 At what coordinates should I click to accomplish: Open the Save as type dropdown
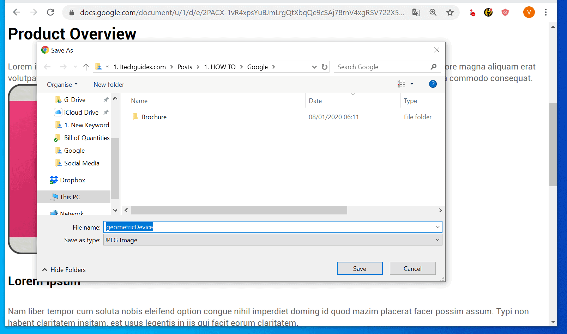[437, 240]
